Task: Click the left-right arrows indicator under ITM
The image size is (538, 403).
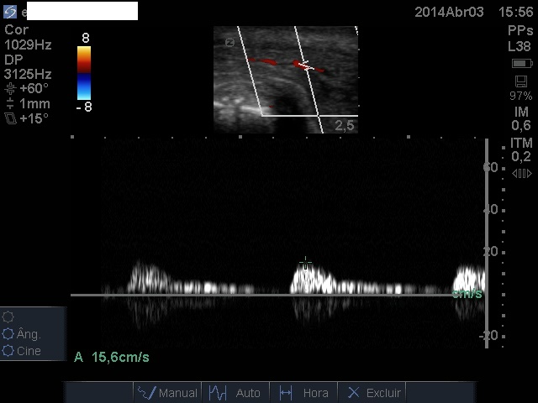Action: coord(521,173)
